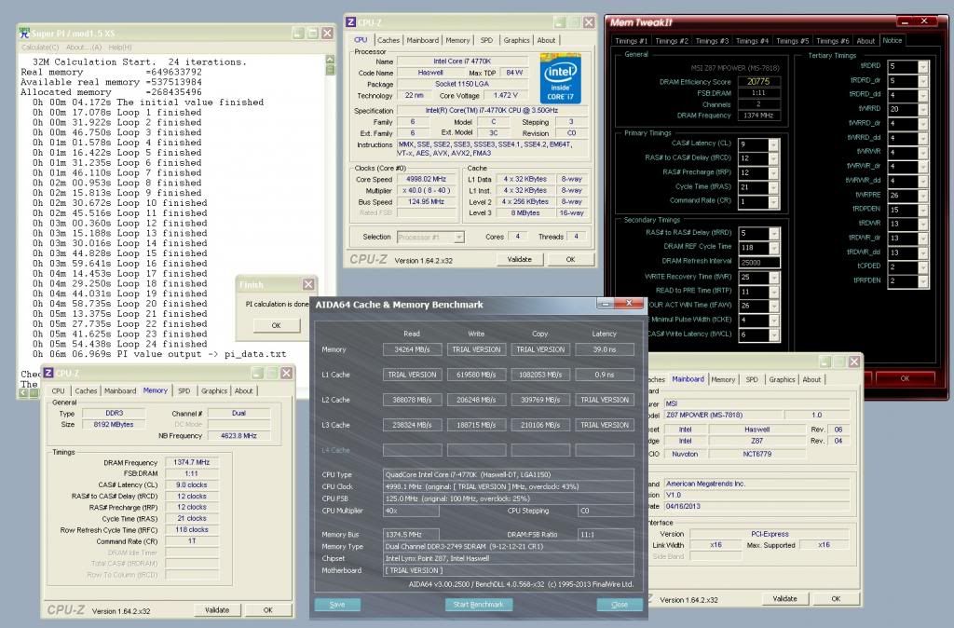Viewport: 954px width, 628px height.
Task: Expand Command Rate (CR) dropdown
Action: click(773, 201)
